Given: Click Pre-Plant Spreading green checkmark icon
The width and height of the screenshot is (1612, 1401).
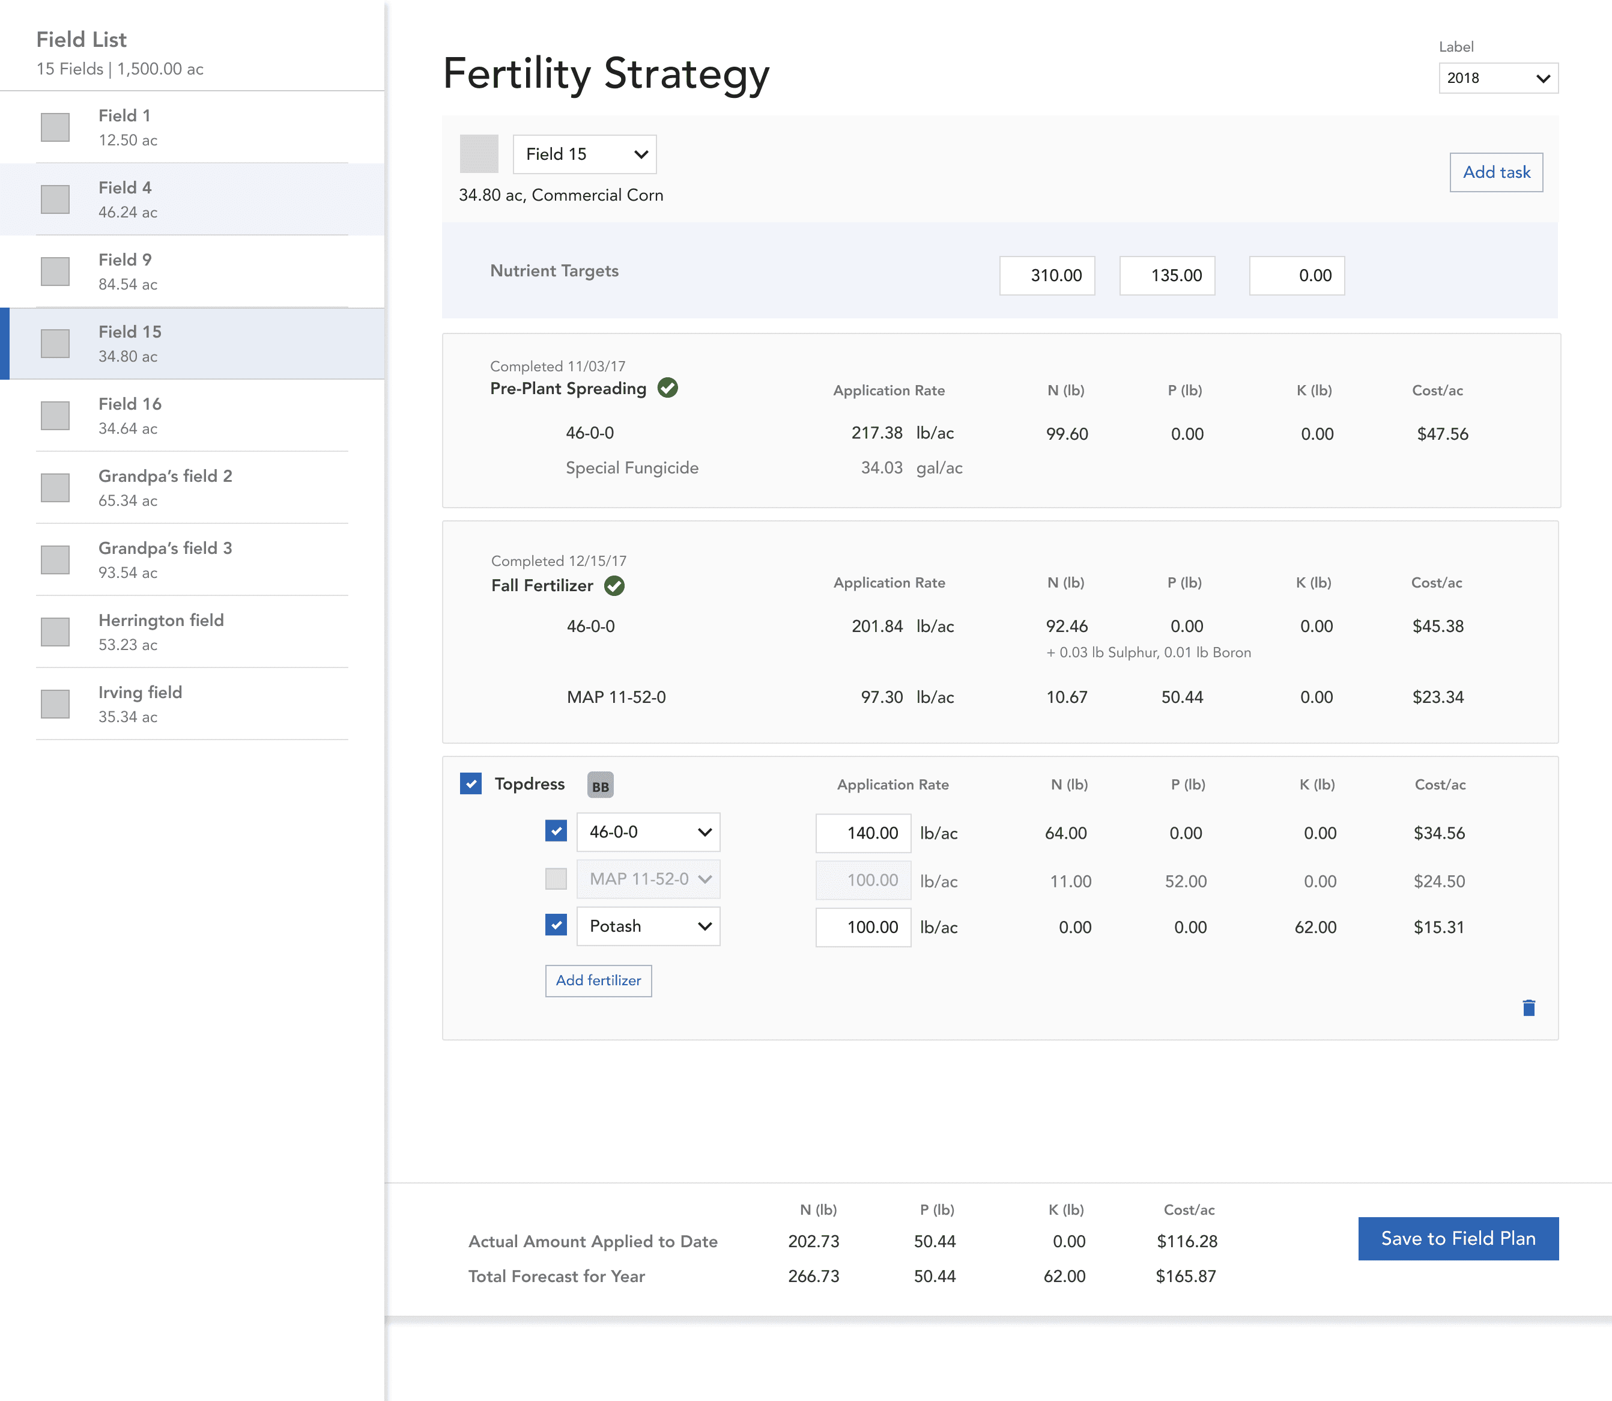Looking at the screenshot, I should coord(667,387).
